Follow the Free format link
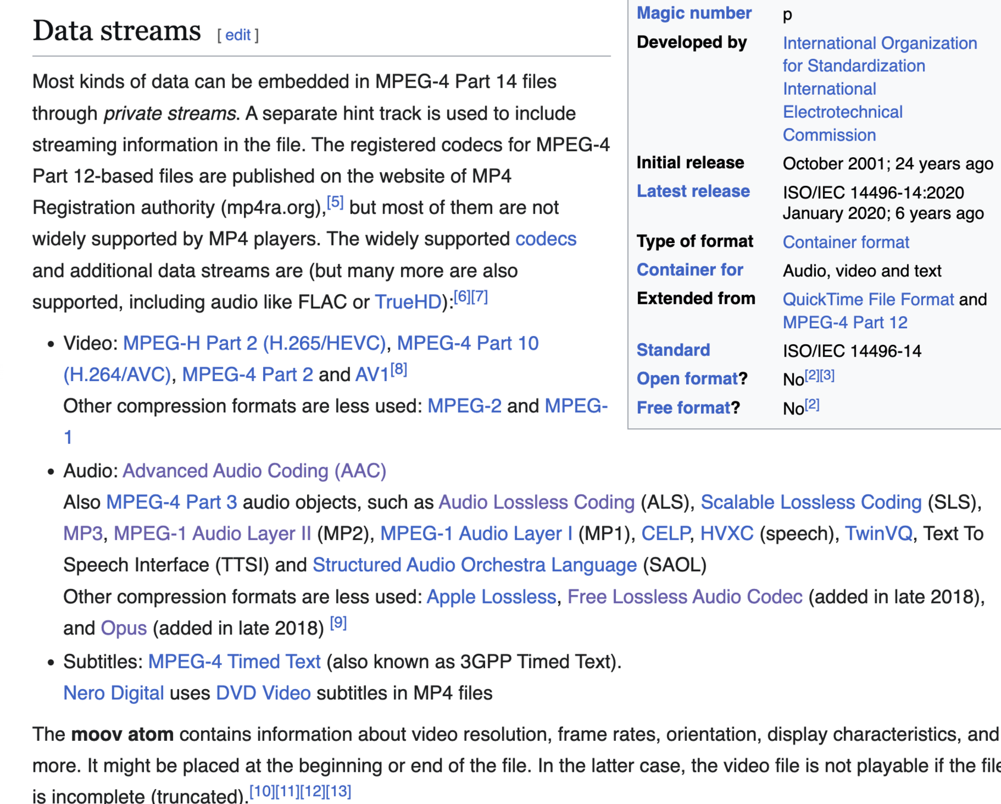This screenshot has width=1001, height=804. click(683, 408)
